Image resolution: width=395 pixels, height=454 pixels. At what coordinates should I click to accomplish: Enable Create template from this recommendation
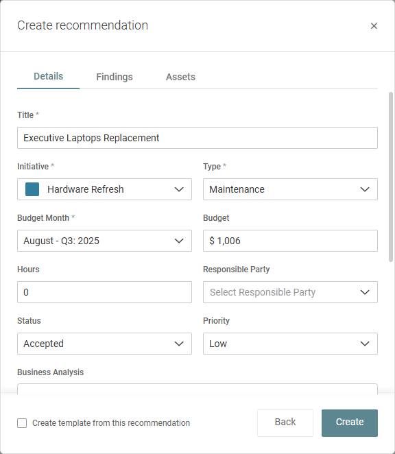point(22,423)
